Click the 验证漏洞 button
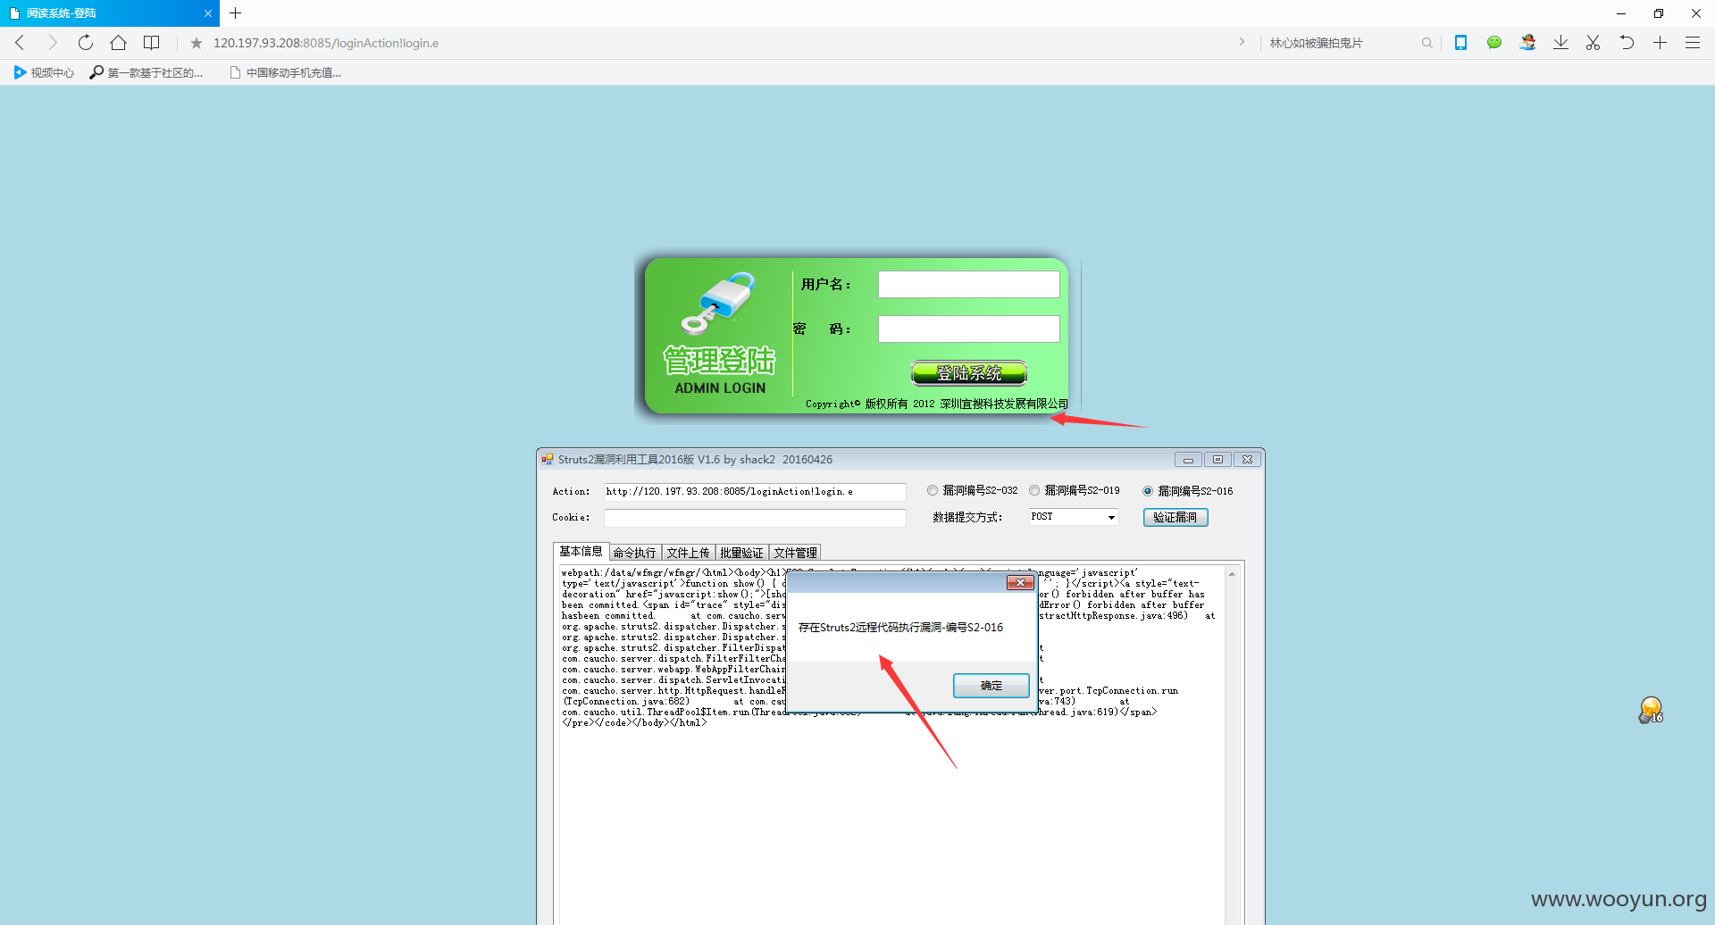 [1175, 518]
